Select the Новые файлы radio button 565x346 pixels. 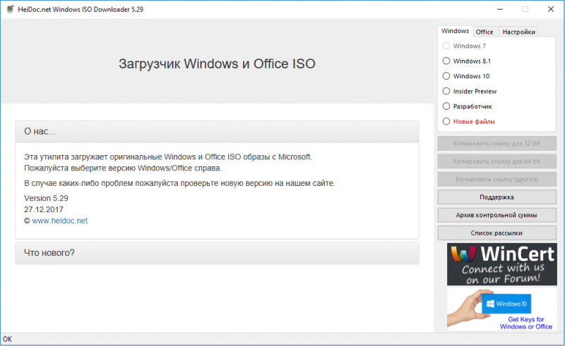[x=446, y=122]
